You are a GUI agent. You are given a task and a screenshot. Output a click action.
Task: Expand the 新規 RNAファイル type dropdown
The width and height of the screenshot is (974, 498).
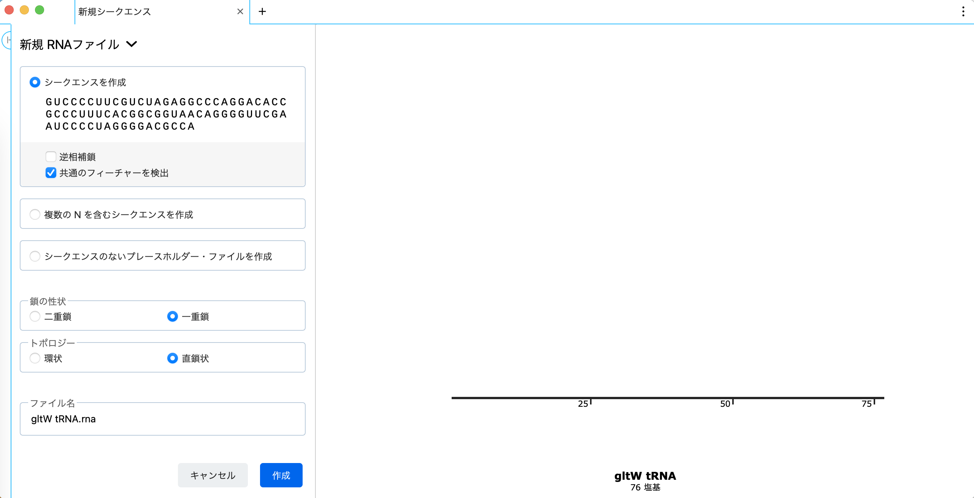(x=132, y=44)
